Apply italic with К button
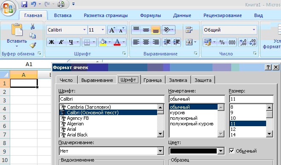The width and height of the screenshot is (281, 165). pyautogui.click(x=61, y=42)
